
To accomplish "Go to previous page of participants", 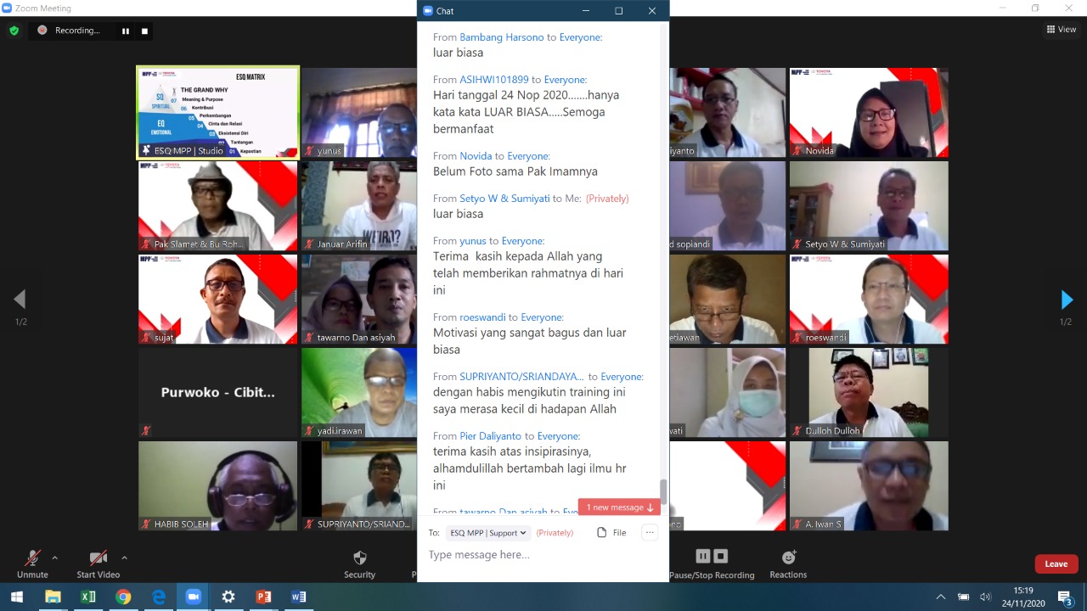I will [x=20, y=300].
